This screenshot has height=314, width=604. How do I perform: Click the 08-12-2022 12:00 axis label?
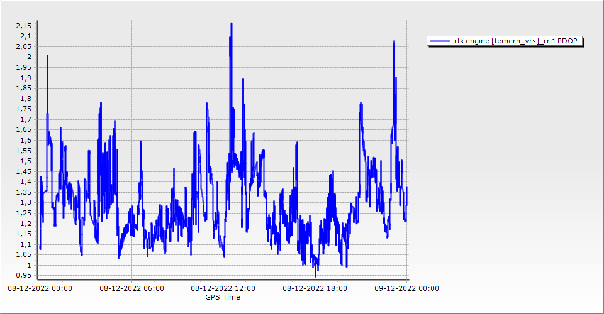pyautogui.click(x=223, y=288)
